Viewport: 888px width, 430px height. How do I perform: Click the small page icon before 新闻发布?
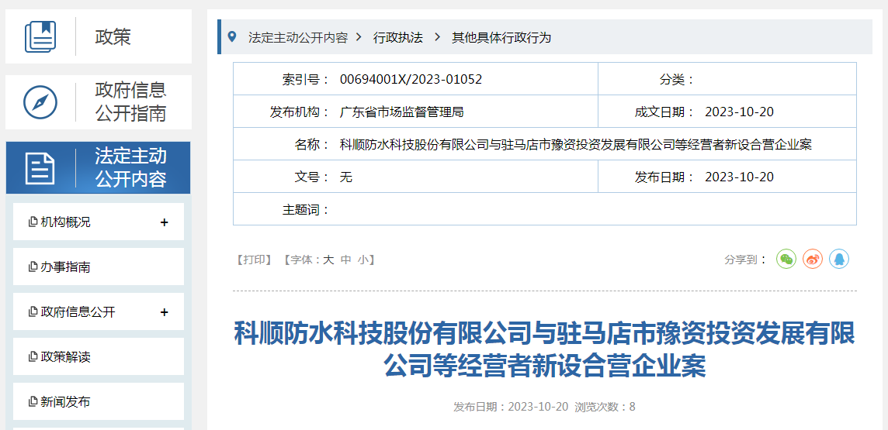coord(33,402)
